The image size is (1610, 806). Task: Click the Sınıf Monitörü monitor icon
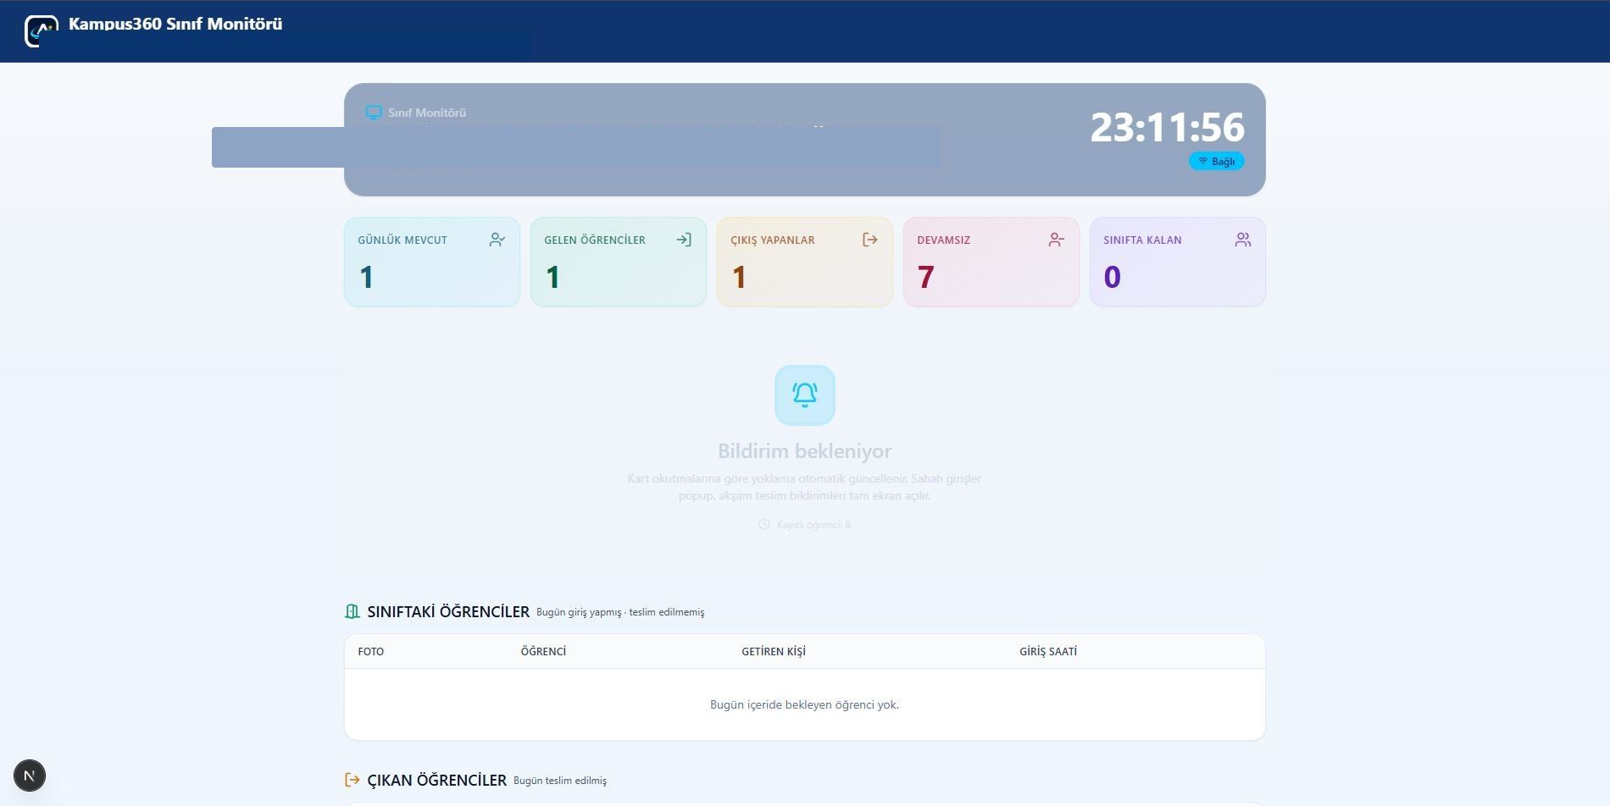[x=374, y=113]
